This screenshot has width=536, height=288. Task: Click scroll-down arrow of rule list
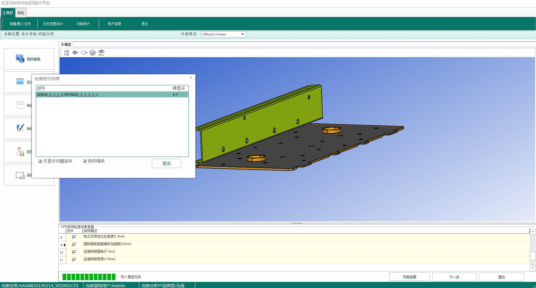tap(533, 268)
